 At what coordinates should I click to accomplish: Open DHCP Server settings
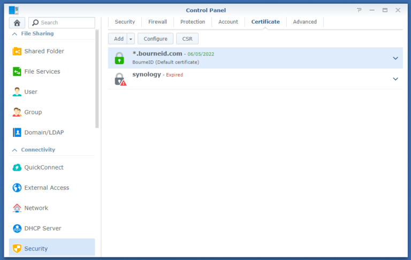point(42,228)
